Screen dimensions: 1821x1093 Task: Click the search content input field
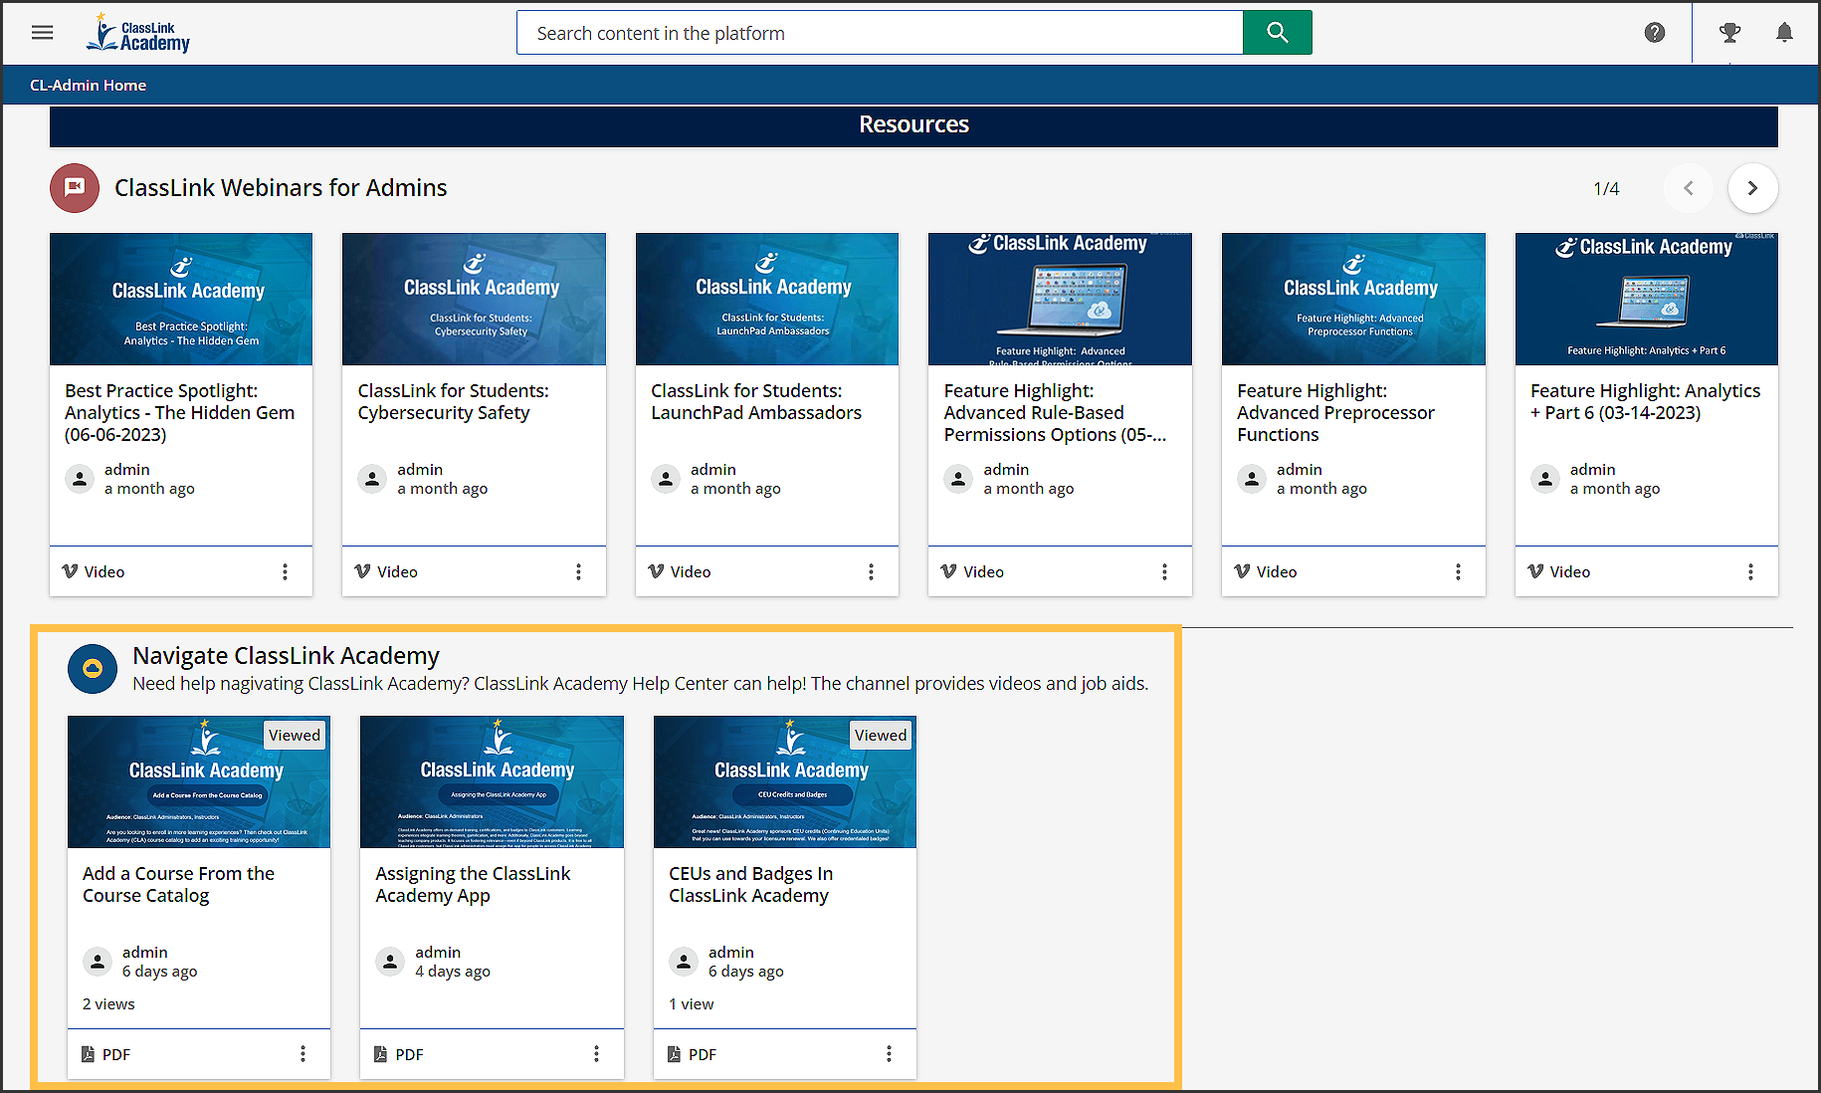[x=879, y=33]
